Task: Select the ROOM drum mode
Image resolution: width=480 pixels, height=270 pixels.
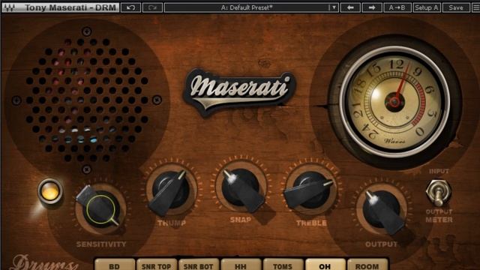Action: (367, 265)
